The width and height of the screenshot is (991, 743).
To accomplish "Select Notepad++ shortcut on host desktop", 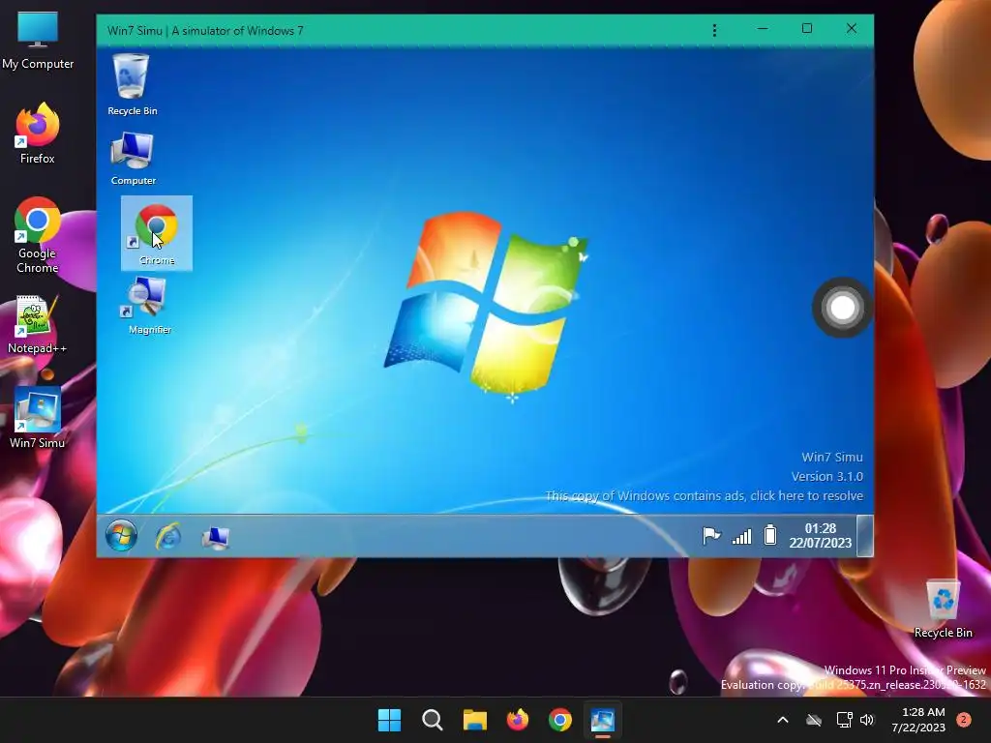I will (38, 325).
